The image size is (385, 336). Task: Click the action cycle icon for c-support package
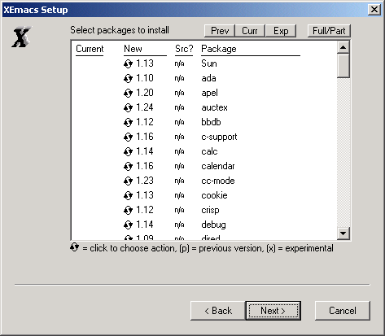coord(128,137)
